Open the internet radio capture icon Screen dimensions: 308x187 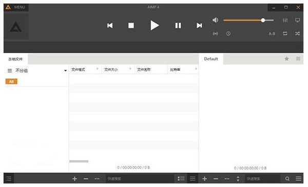tap(215, 34)
